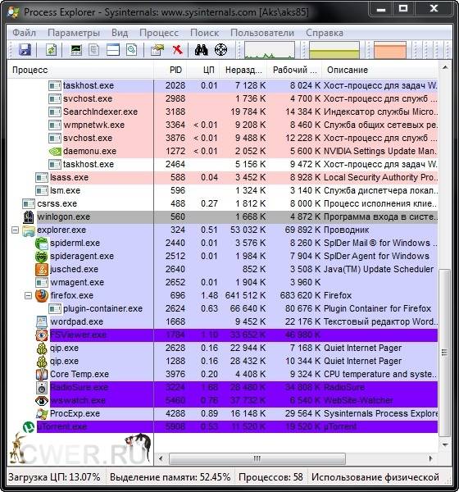Click the CPU usage history graph
The width and height of the screenshot is (459, 492).
point(270,50)
